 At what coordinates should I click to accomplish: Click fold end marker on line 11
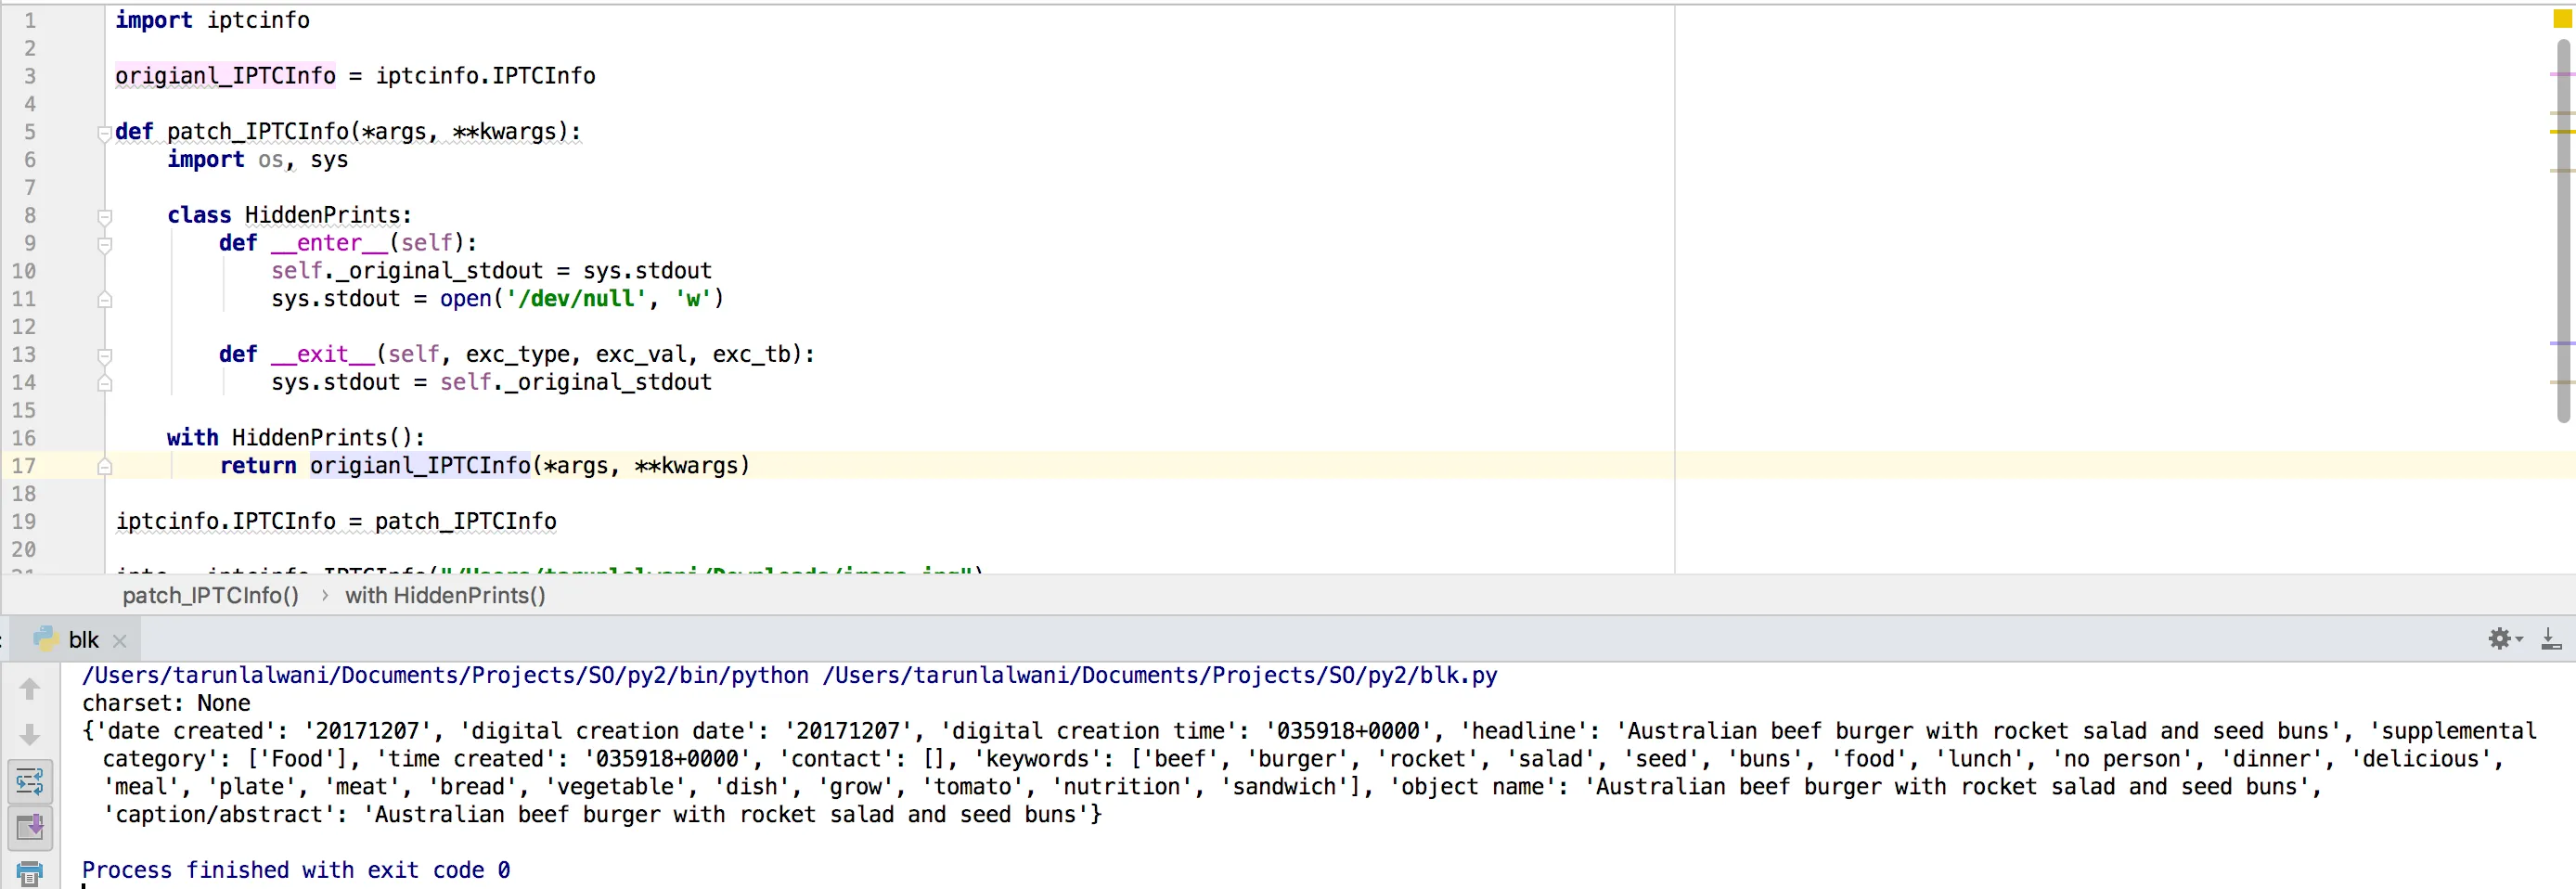(x=104, y=299)
